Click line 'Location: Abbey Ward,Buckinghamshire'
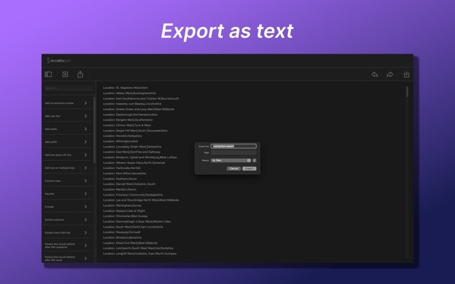Screen dimensions: 455x284 click(129, 93)
